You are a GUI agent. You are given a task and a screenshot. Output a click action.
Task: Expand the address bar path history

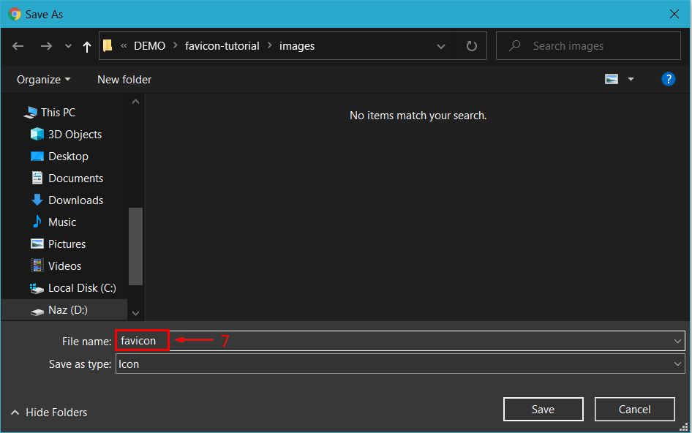441,46
